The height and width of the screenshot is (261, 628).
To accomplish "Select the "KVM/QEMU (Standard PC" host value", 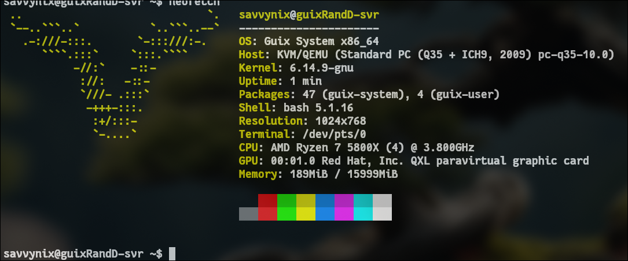I will point(344,55).
